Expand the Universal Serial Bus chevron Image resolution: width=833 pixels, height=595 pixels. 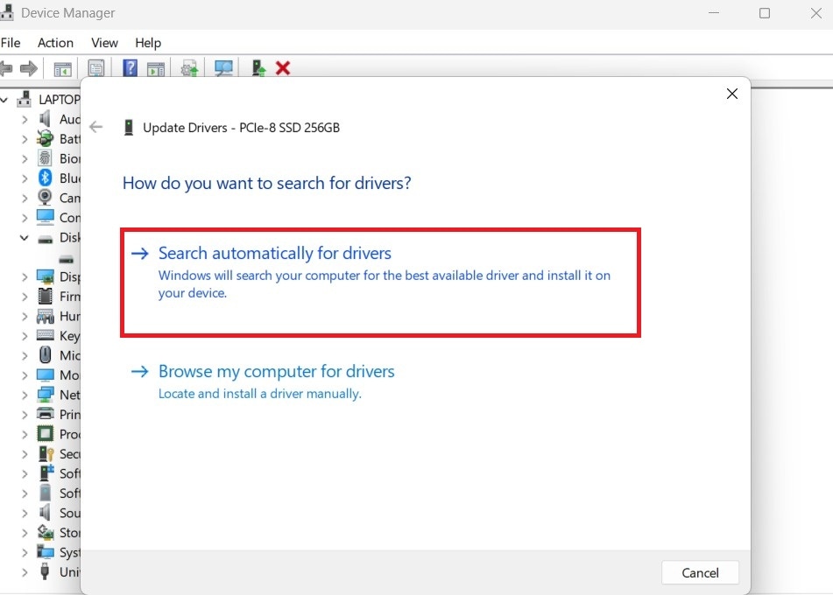pos(25,572)
